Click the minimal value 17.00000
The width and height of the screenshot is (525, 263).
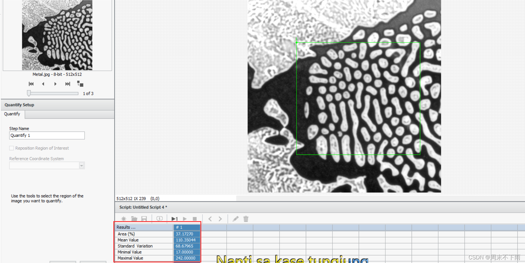pyautogui.click(x=187, y=252)
